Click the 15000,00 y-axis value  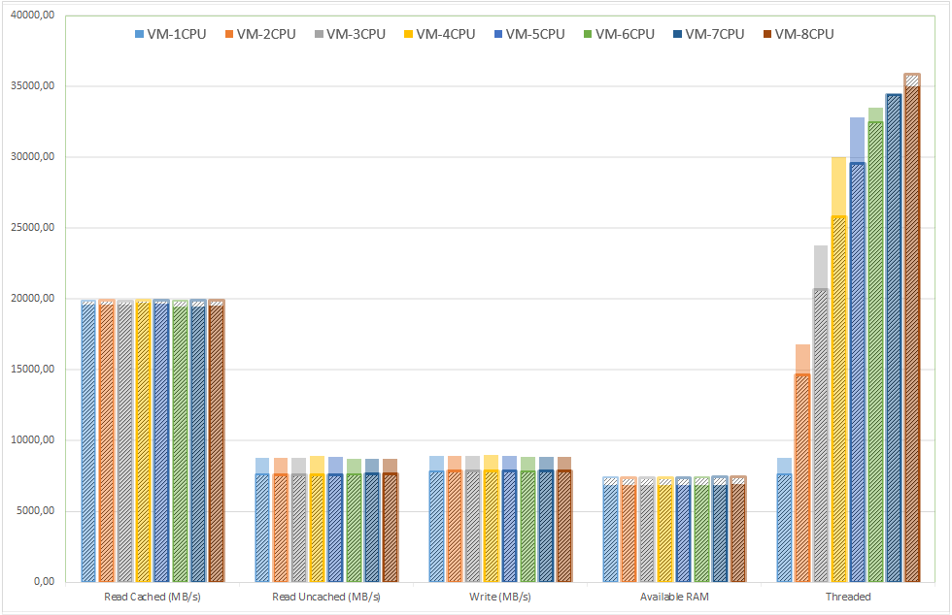click(x=33, y=370)
